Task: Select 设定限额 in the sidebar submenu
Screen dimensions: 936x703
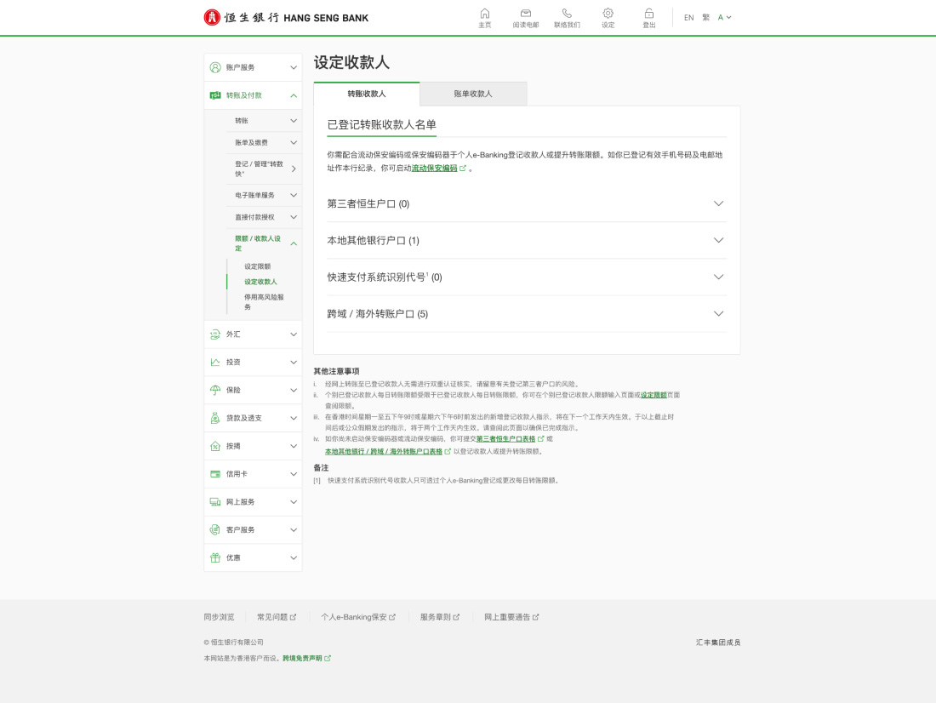Action: (x=257, y=266)
